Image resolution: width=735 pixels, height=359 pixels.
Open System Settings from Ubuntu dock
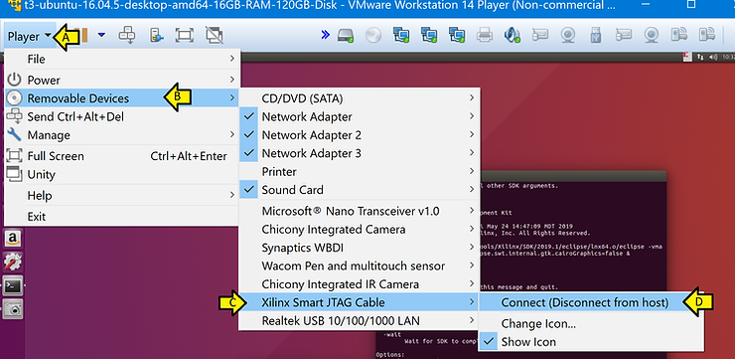pos(13,262)
